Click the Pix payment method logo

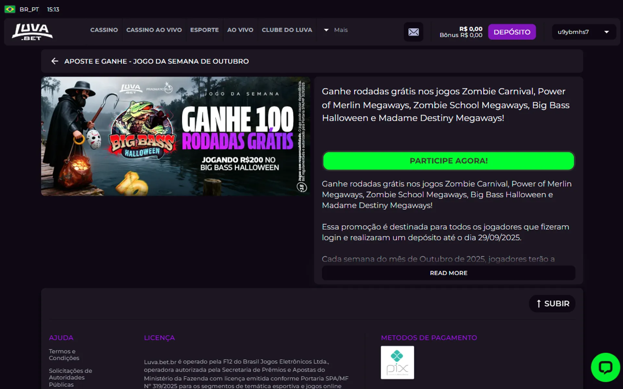397,362
